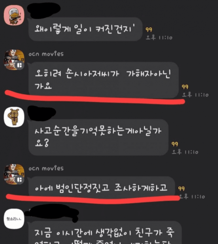
Task: Tap second ocn movies profile picture
Action: point(14,174)
